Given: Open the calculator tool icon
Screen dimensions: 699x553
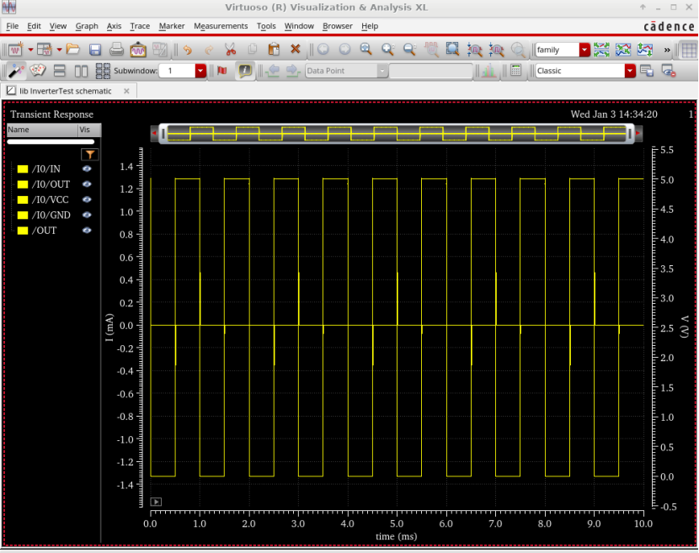Looking at the screenshot, I should point(516,71).
